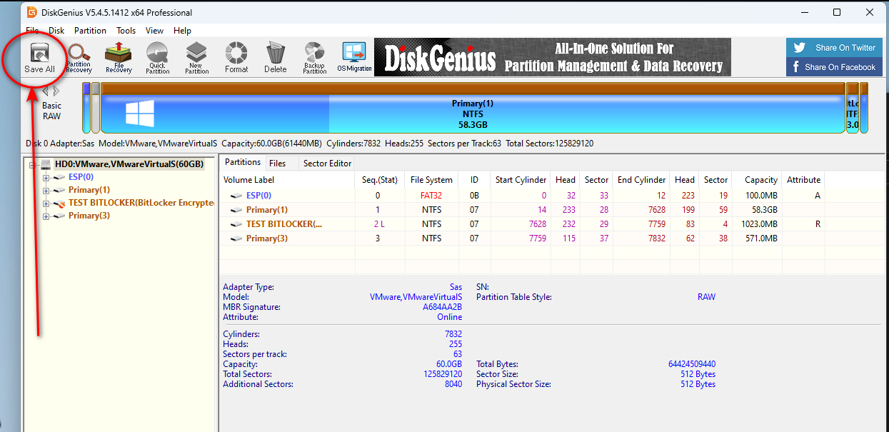Screen dimensions: 889x432
Task: Select HD0:VMware,VMwareVirtualS(60GB) in tree
Action: click(129, 164)
